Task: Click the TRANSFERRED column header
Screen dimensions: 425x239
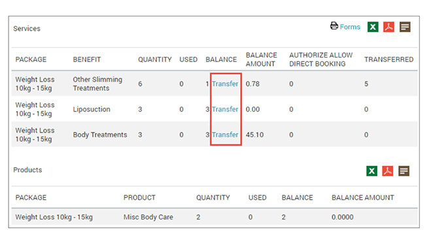Action: click(x=388, y=59)
